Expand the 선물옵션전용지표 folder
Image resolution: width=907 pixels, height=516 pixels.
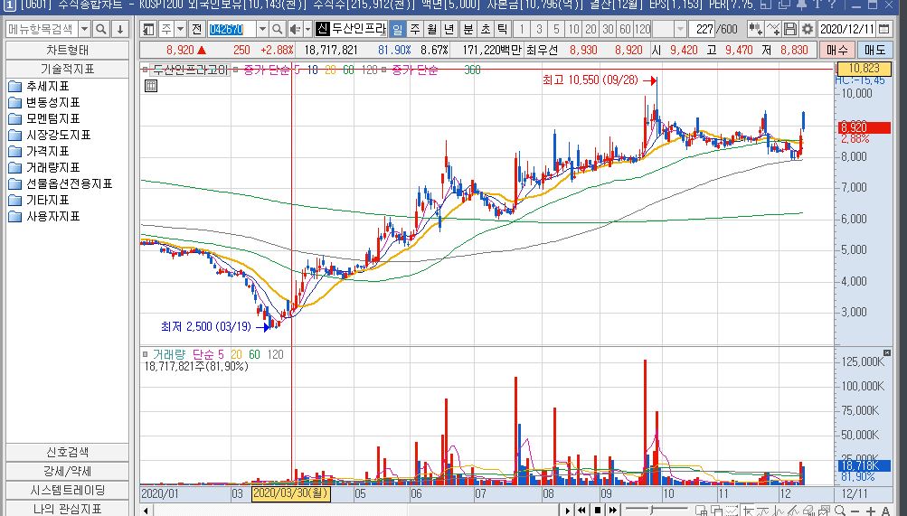pyautogui.click(x=15, y=183)
